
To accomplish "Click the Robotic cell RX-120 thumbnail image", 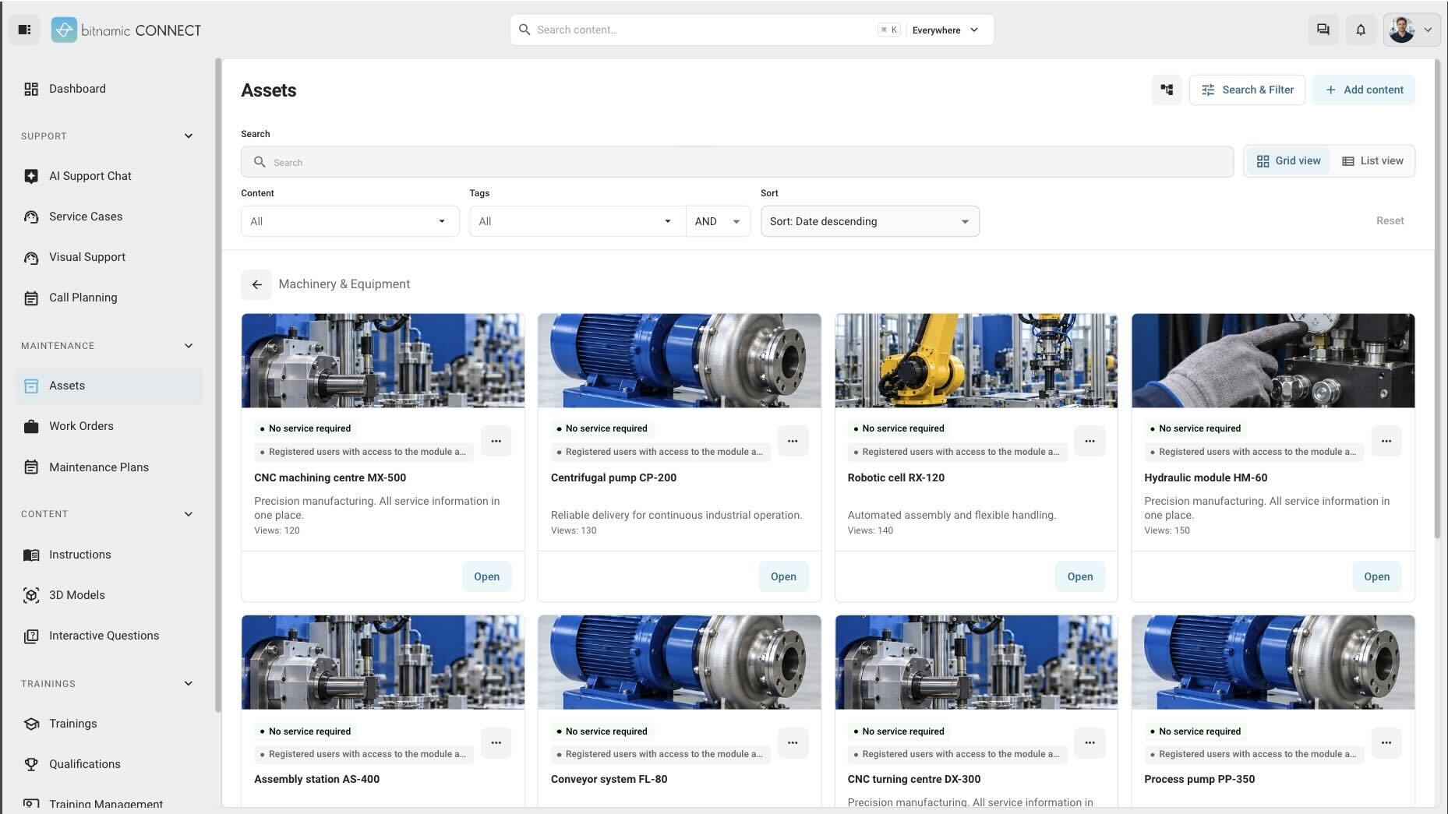I will pyautogui.click(x=976, y=361).
